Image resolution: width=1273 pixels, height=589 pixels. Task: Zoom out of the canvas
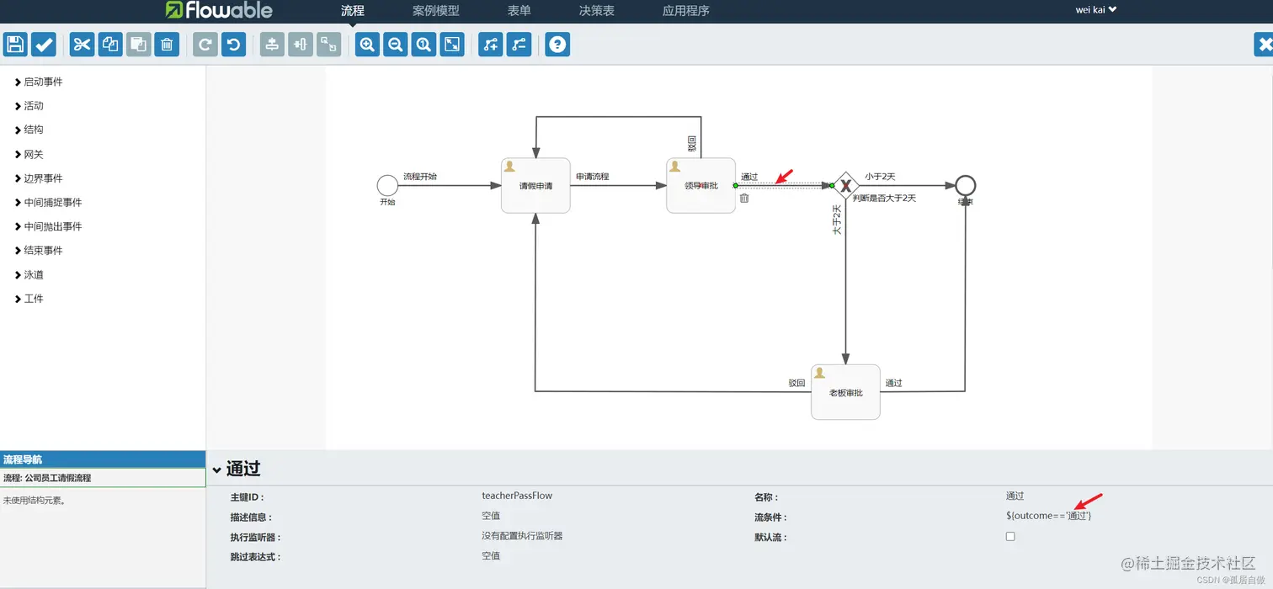396,45
